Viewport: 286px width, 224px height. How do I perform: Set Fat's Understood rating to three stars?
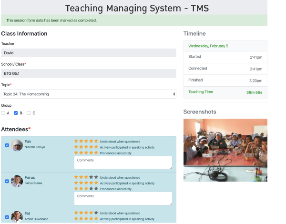click(x=86, y=213)
